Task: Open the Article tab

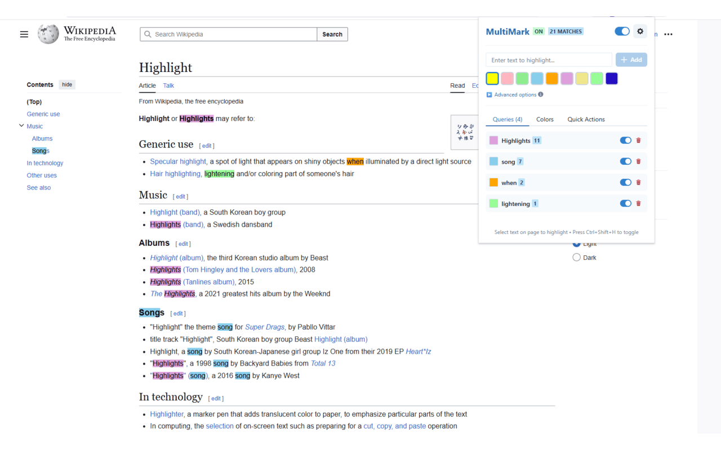Action: click(148, 85)
